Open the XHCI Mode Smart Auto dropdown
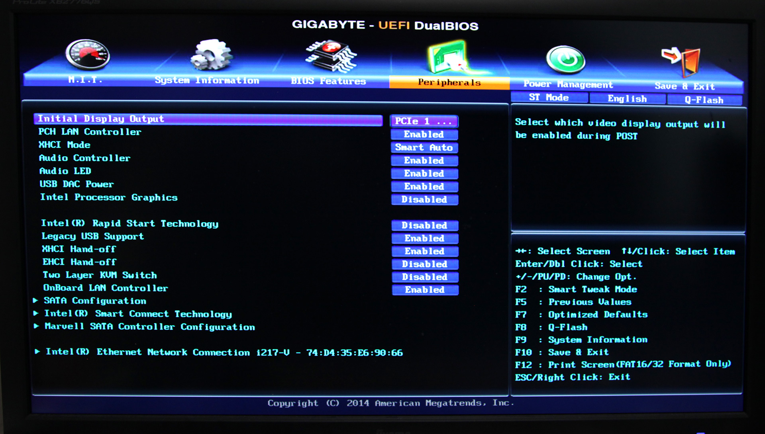The height and width of the screenshot is (434, 765). 424,148
